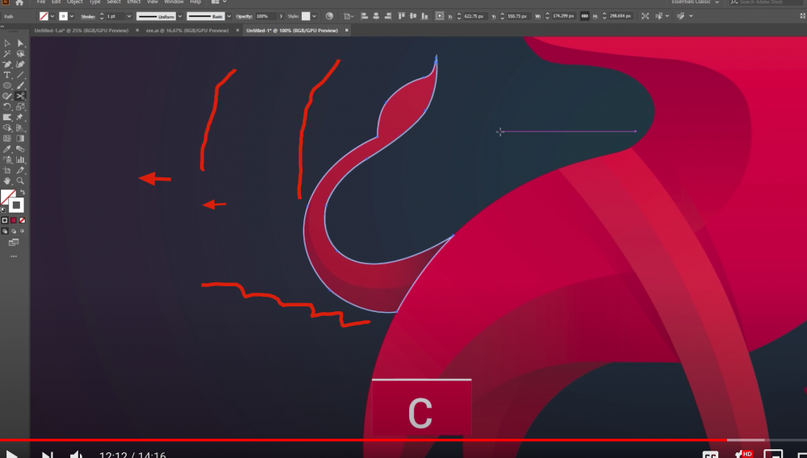
Task: Switch to the ere.ai document tab
Action: pyautogui.click(x=187, y=31)
